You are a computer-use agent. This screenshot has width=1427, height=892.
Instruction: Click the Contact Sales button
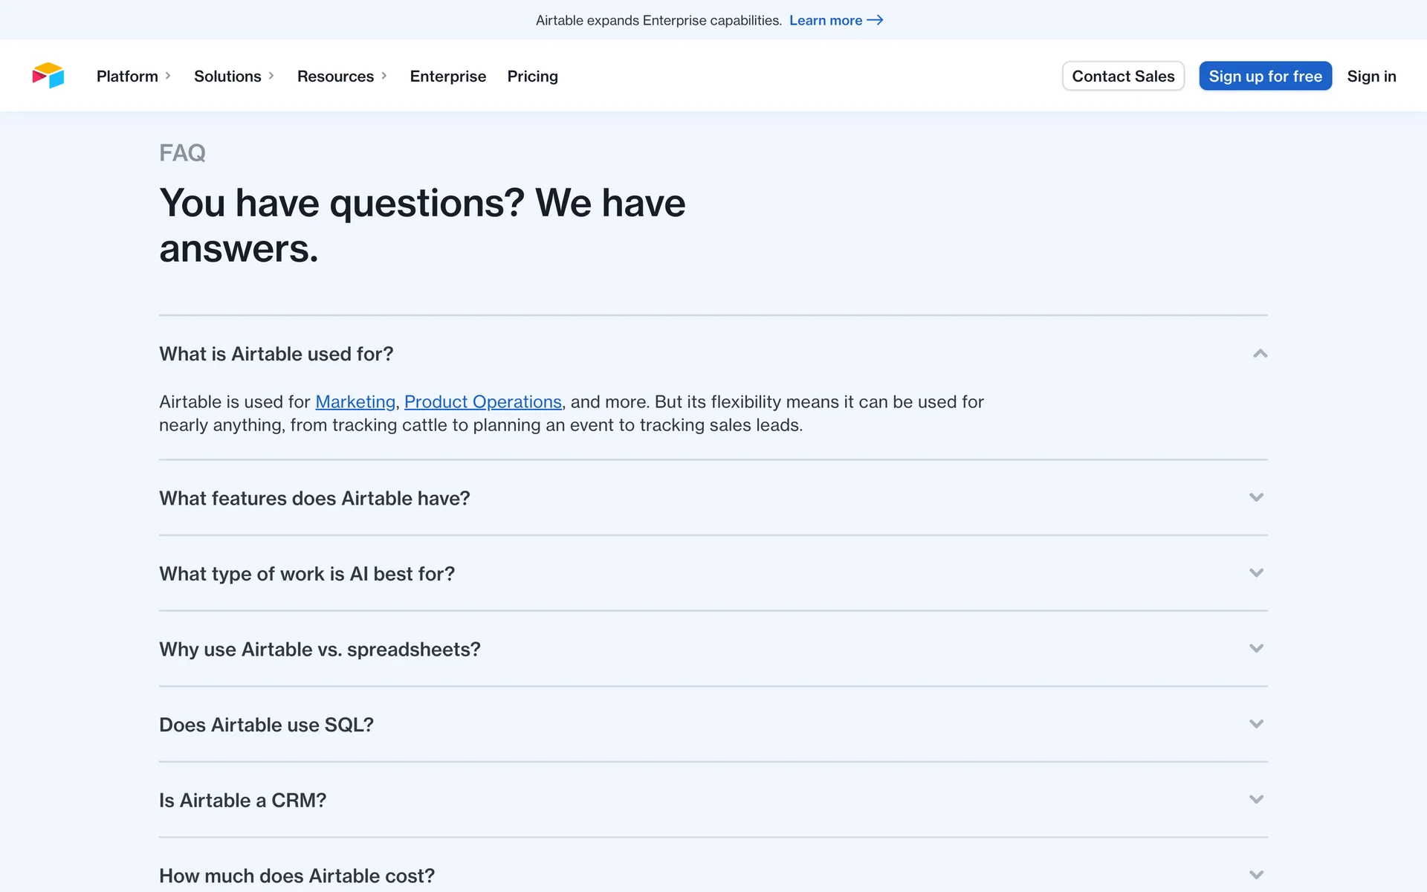pos(1122,76)
